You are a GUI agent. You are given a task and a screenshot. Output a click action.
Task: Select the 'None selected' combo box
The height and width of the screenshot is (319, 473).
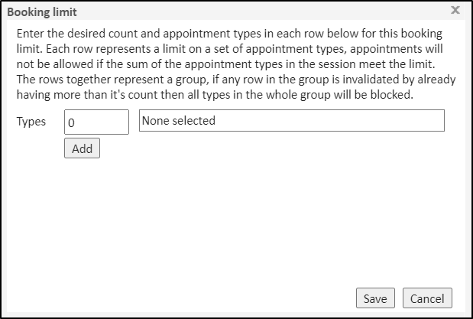click(x=291, y=121)
